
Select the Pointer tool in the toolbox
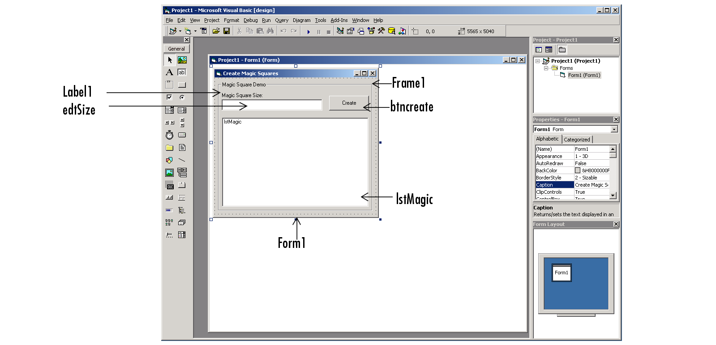point(170,60)
